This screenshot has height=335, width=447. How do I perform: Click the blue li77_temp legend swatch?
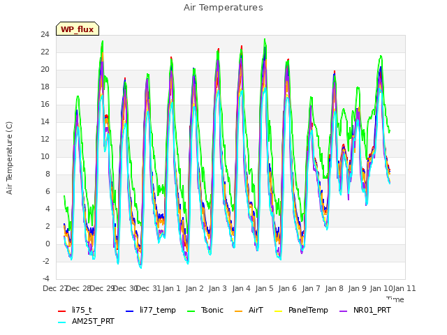pyautogui.click(x=130, y=311)
